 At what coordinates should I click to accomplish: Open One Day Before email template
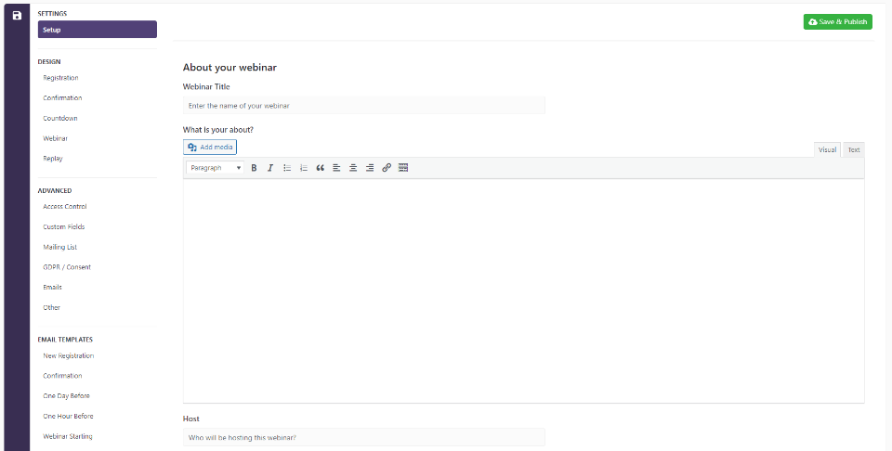point(67,396)
